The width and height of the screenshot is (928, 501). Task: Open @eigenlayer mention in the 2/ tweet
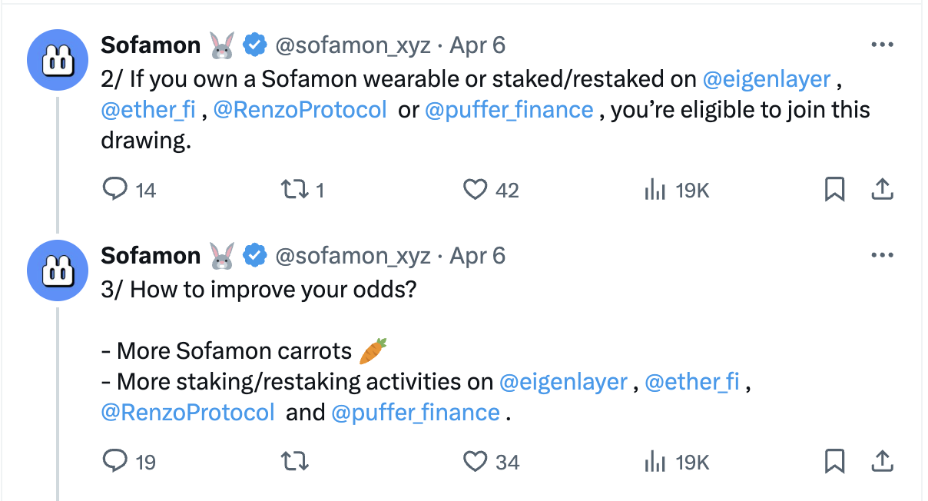(x=767, y=78)
